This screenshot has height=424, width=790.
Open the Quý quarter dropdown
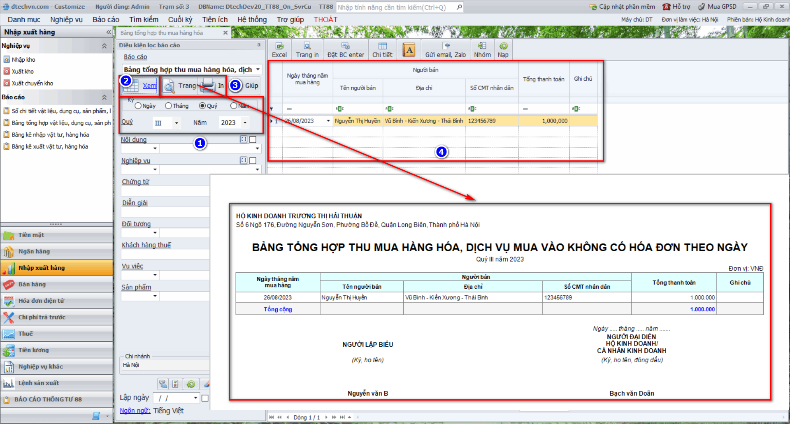(177, 123)
